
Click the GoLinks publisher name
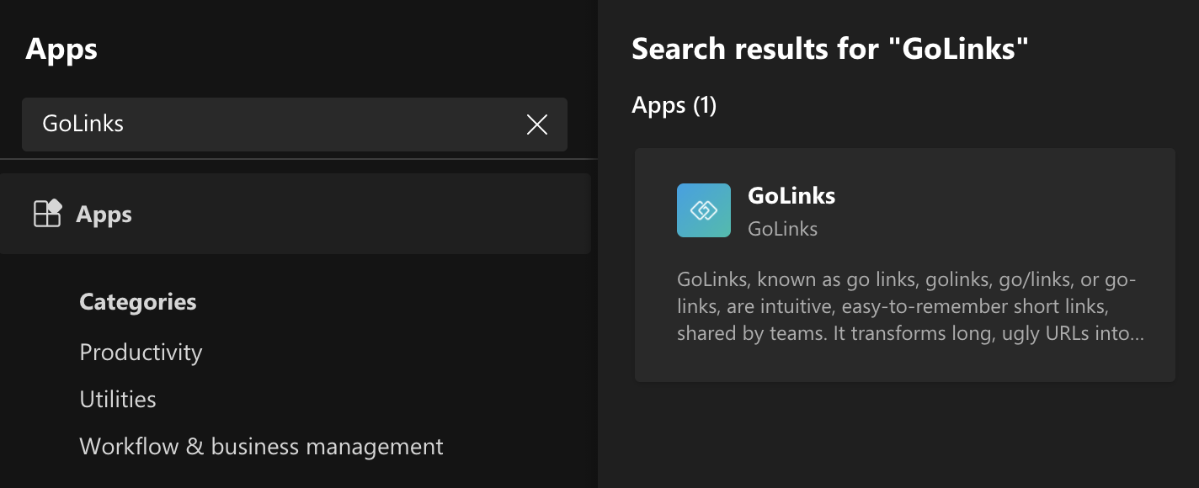pyautogui.click(x=782, y=228)
